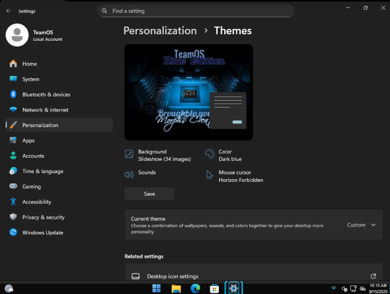Click the Privacy shield icon

coord(13,217)
